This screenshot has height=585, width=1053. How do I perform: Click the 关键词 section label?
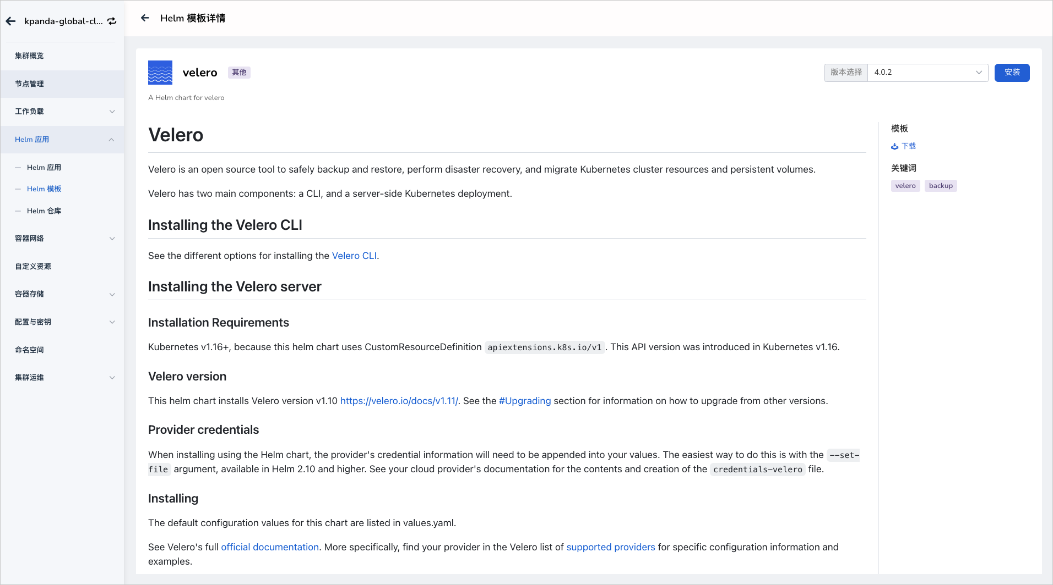[904, 168]
